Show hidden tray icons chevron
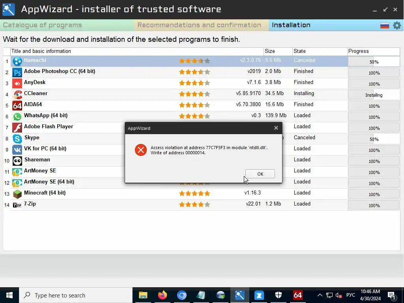This screenshot has width=404, height=303. 320,295
